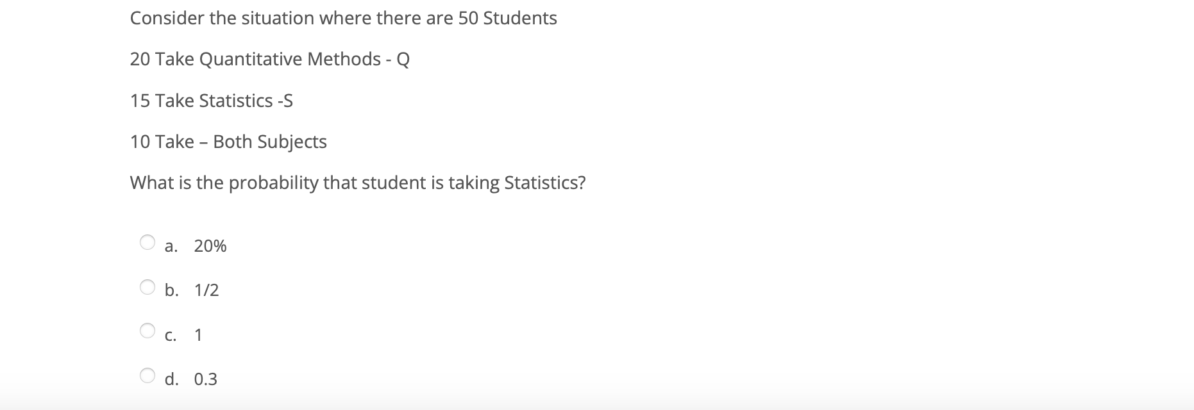Viewport: 1194px width, 410px height.
Task: Pick the radio button for option d
Action: pos(147,375)
